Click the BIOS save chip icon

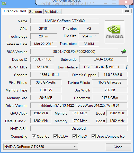pos(124,52)
